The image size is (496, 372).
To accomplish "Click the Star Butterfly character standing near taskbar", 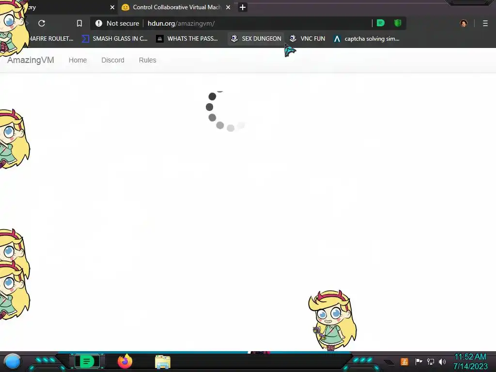I will point(332,320).
